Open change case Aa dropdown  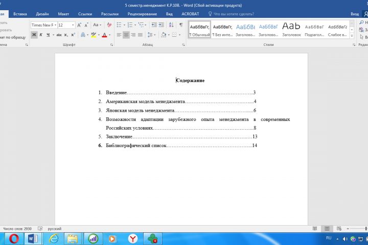coord(97,25)
